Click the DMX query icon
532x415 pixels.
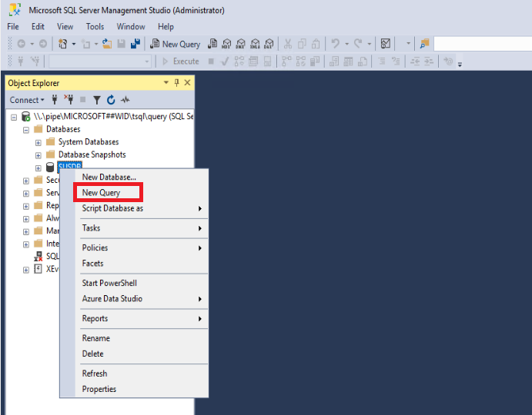[x=240, y=44]
